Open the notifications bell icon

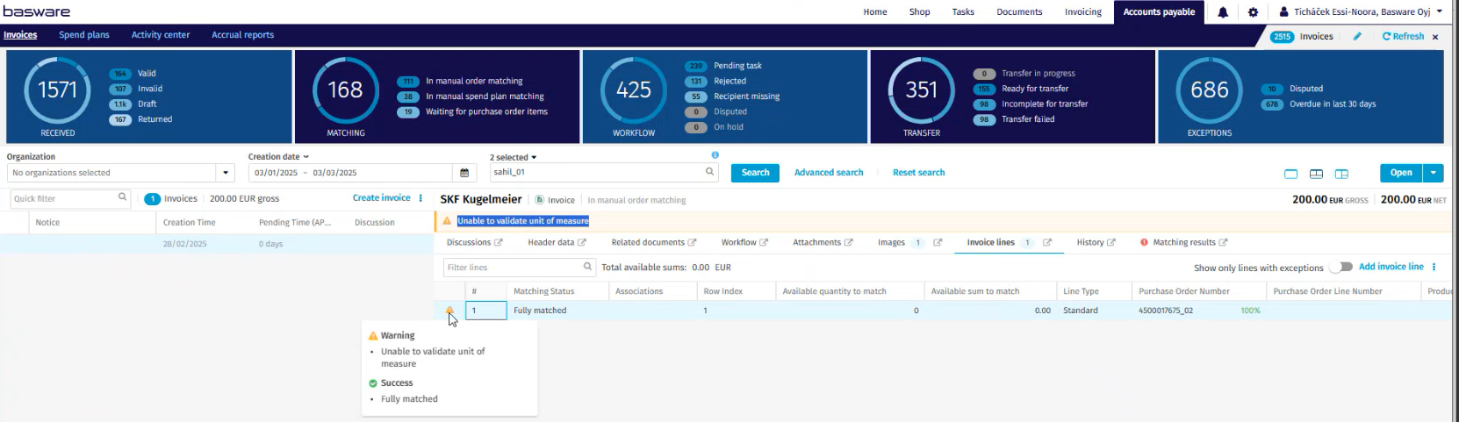tap(1223, 12)
